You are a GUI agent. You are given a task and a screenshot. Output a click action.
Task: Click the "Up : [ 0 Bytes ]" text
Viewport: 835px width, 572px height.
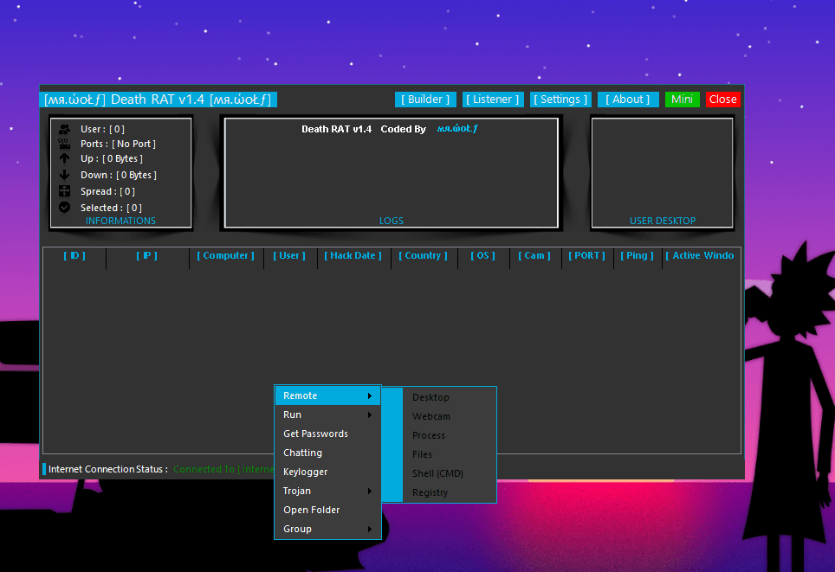tap(112, 159)
